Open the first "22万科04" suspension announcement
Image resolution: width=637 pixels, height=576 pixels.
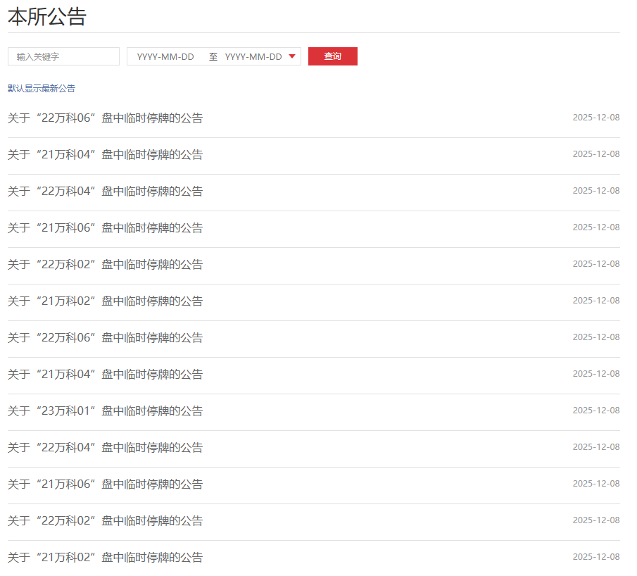[105, 192]
